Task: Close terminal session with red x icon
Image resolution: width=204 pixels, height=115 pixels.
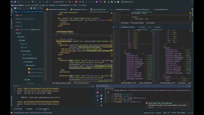Action: pos(15,93)
